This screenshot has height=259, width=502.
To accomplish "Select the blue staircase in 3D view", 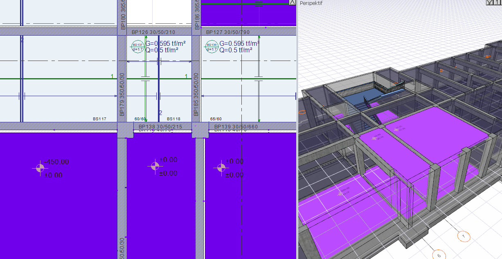I will click(360, 100).
